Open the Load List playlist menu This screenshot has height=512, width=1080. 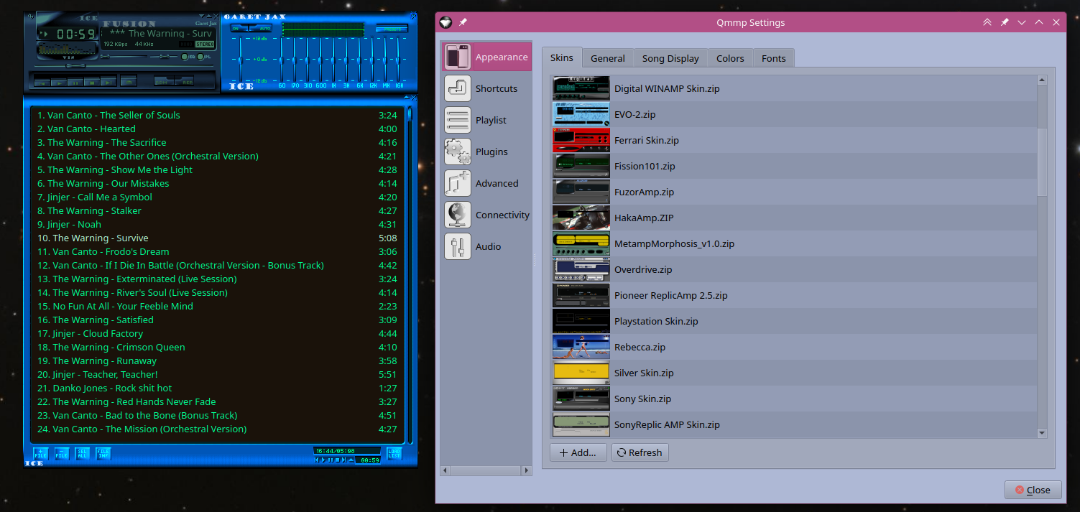coord(394,454)
